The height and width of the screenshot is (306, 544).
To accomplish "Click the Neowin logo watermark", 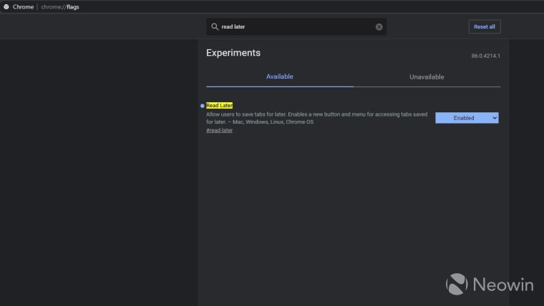I will (457, 284).
